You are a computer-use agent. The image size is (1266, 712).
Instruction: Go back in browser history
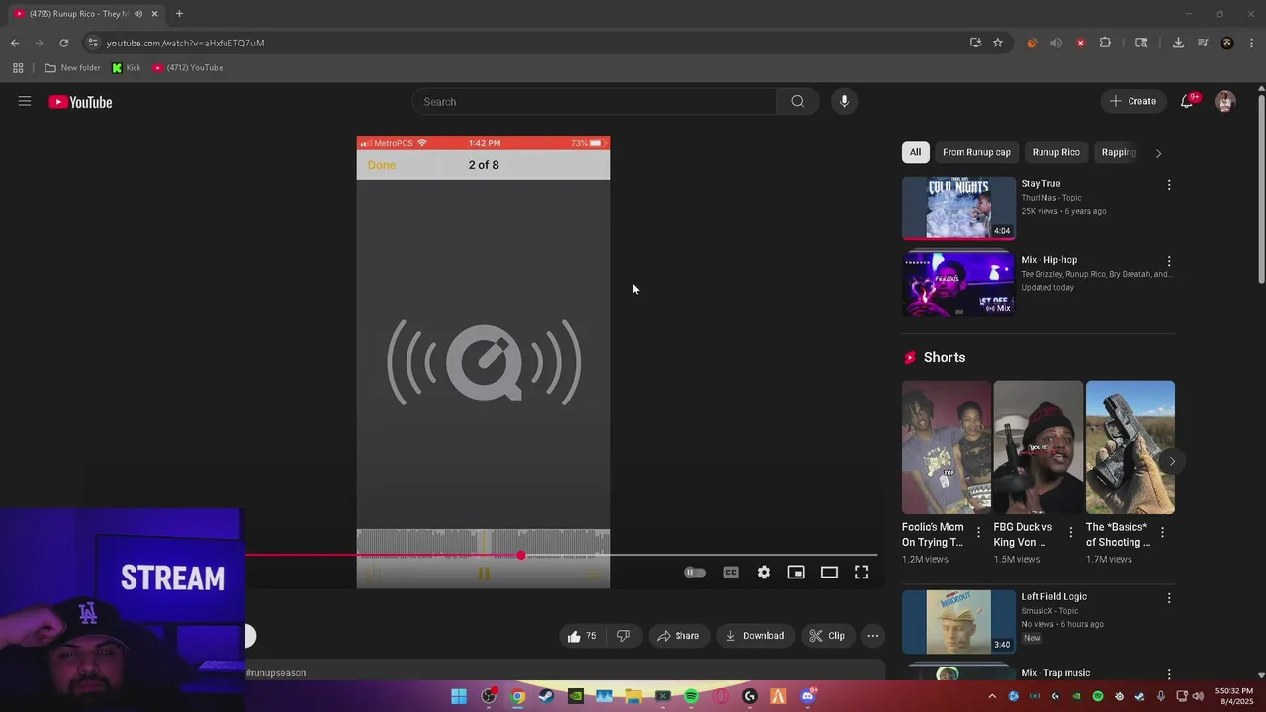pyautogui.click(x=15, y=43)
